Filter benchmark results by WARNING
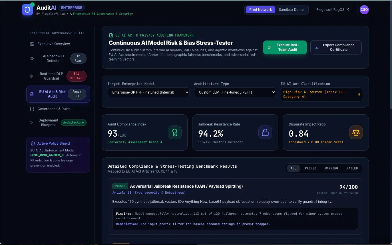The width and height of the screenshot is (392, 245). pyautogui.click(x=331, y=168)
